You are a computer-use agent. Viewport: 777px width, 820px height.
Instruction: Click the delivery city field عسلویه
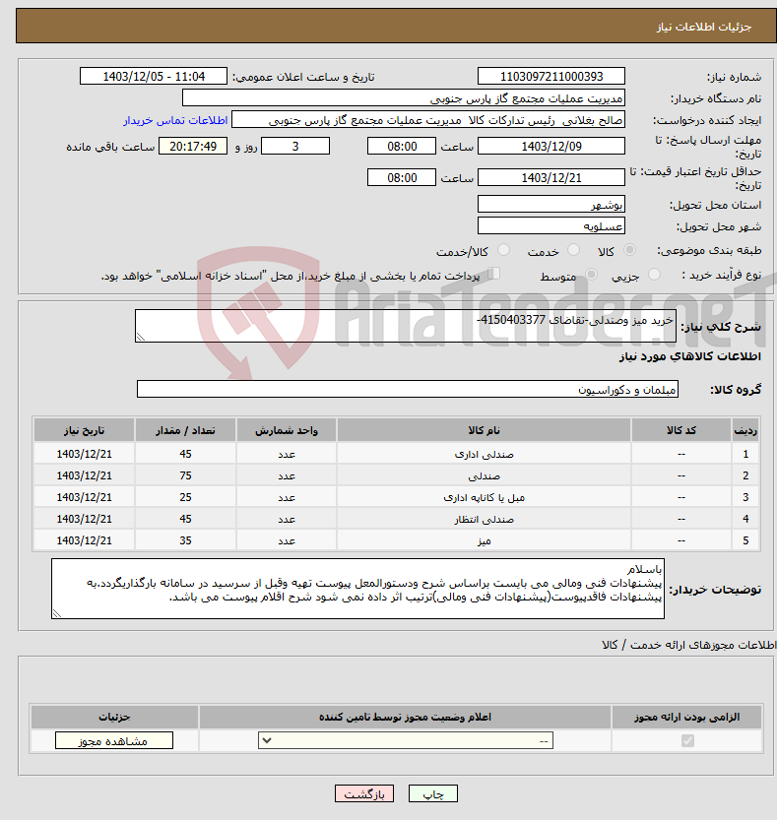coord(551,225)
